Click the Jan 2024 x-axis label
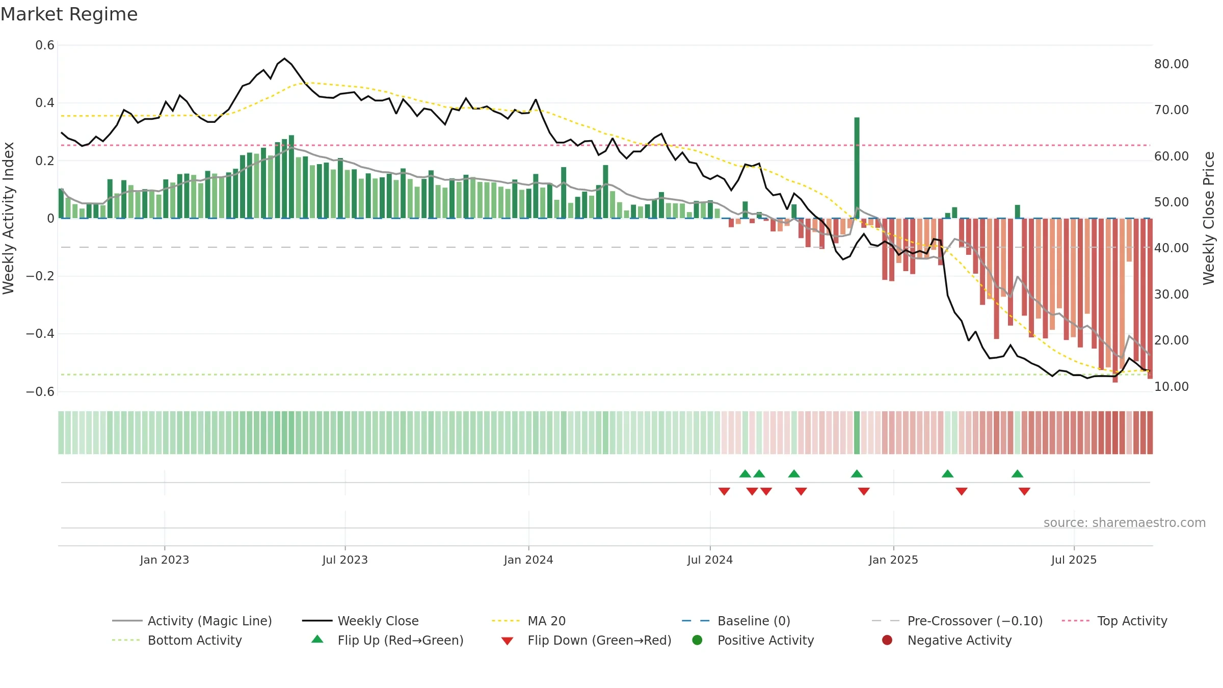The image size is (1223, 688). coord(528,560)
